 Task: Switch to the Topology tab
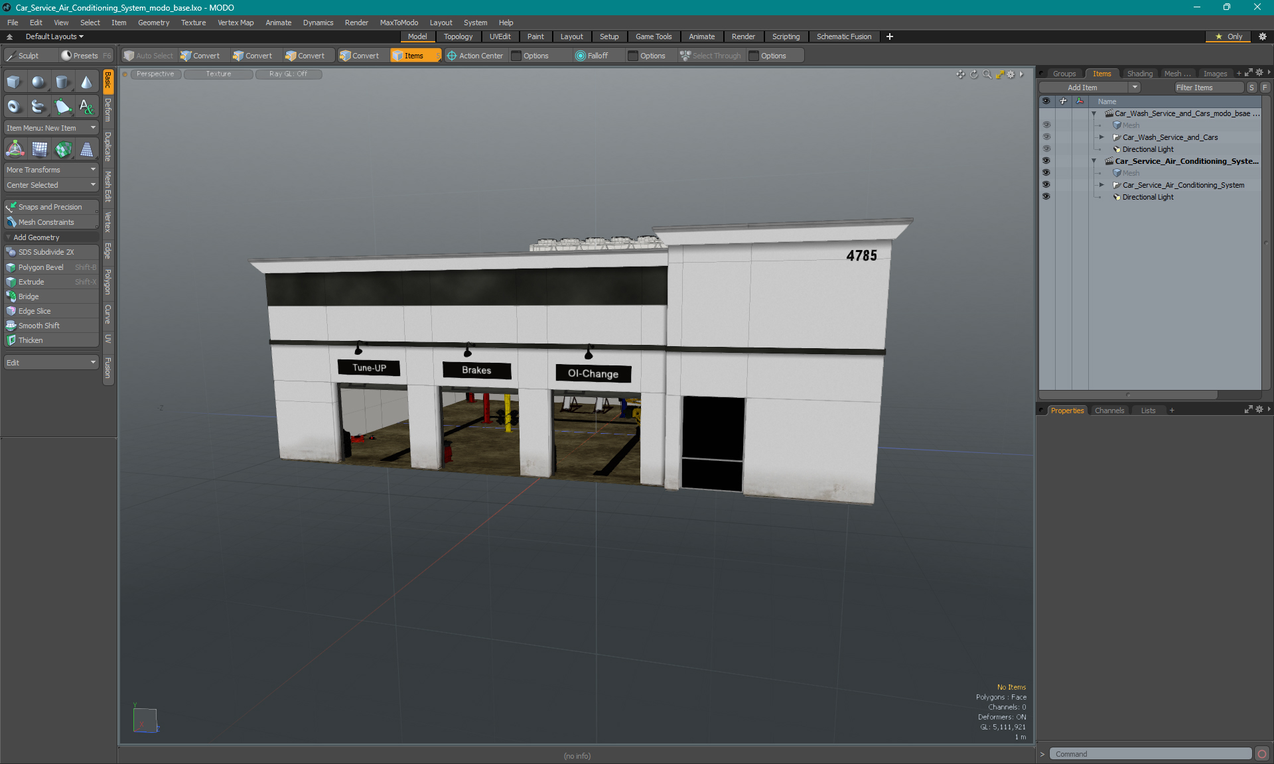pos(458,36)
